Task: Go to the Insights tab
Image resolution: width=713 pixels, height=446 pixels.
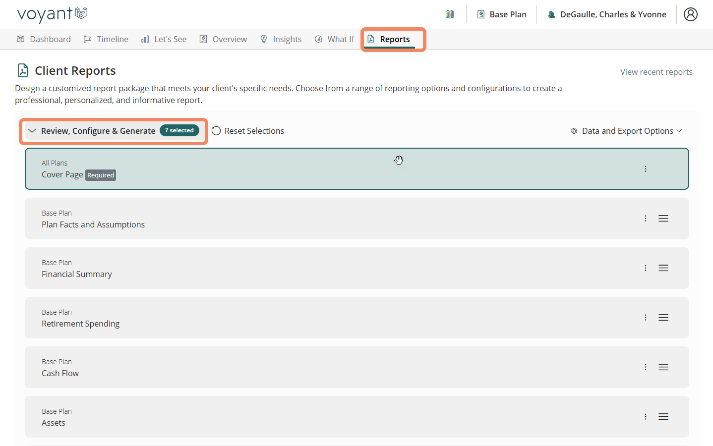Action: click(x=281, y=39)
